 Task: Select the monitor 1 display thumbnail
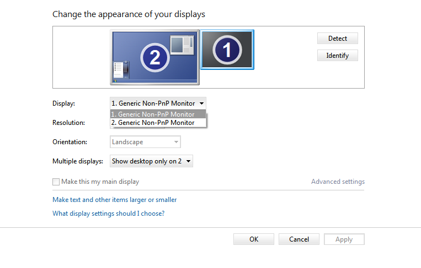coord(227,50)
